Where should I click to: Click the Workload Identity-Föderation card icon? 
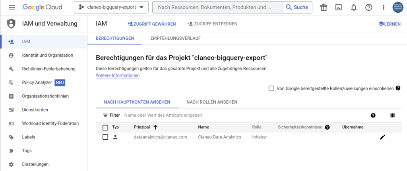11,123
